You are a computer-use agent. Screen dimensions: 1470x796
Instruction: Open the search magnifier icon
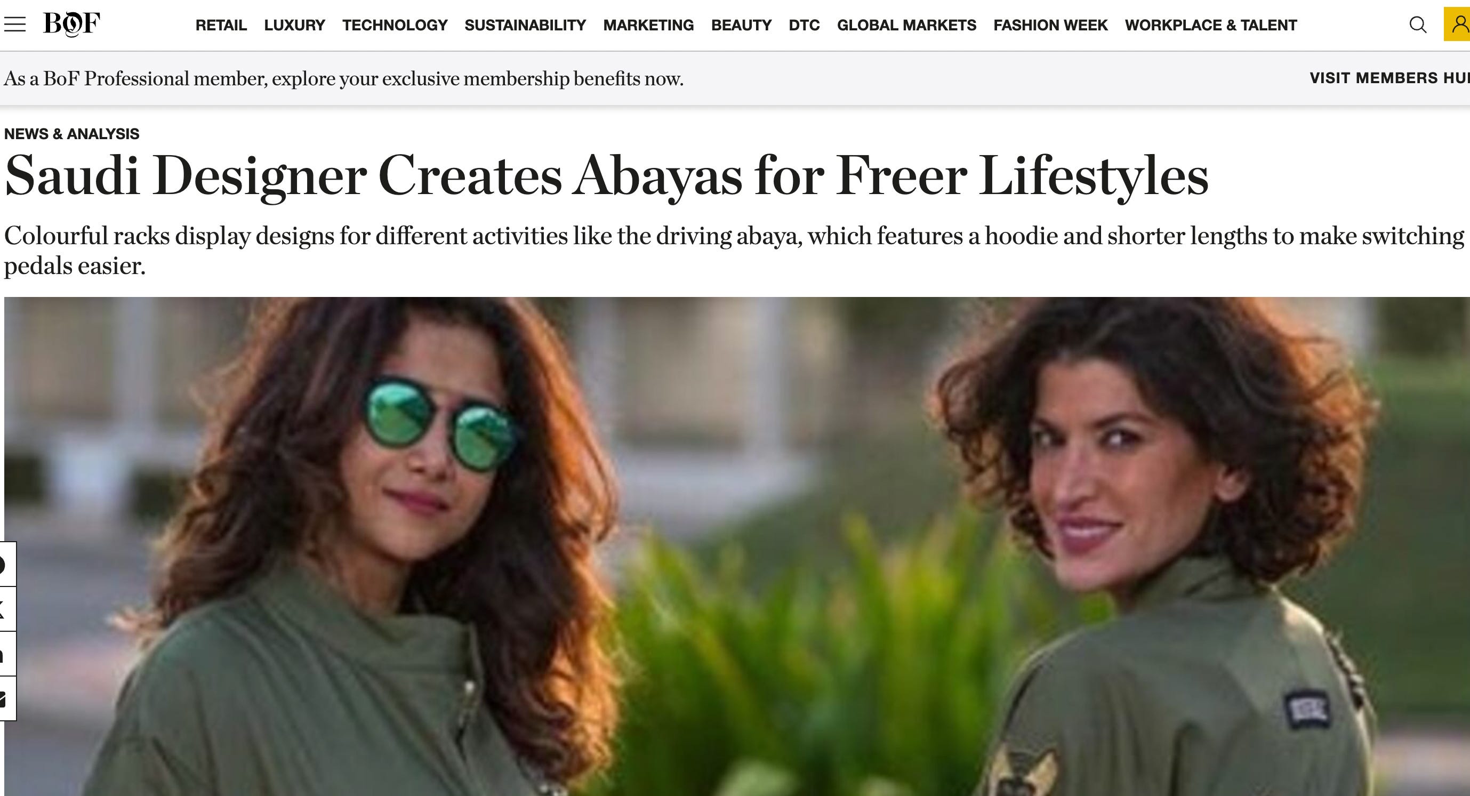coord(1418,25)
